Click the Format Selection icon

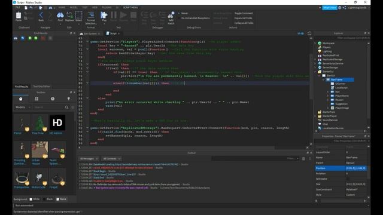(x=91, y=15)
